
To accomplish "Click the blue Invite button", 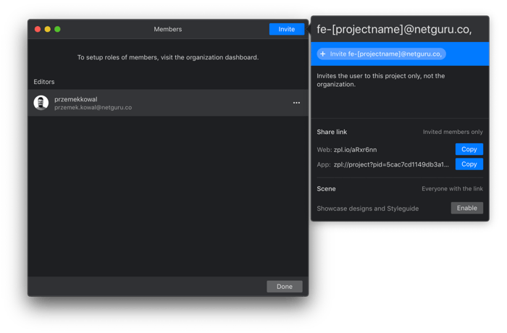I will pos(286,29).
